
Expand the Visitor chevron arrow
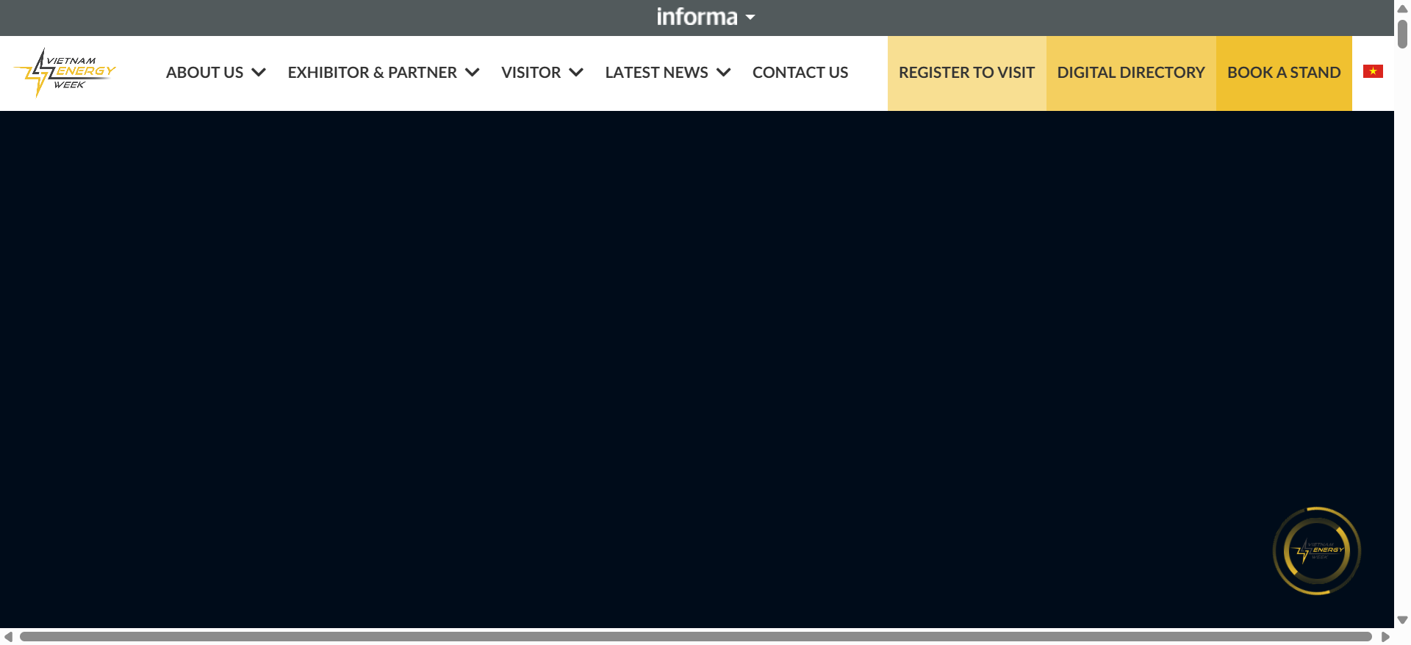[x=576, y=72]
